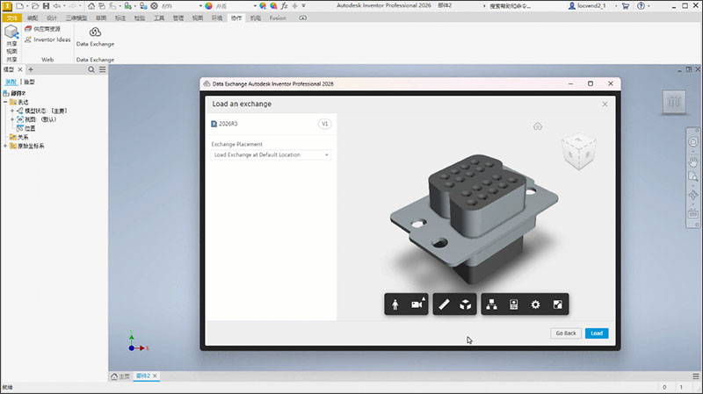This screenshot has height=394, width=703.
Task: Select the second tab in the model browser header
Action: (x=29, y=82)
